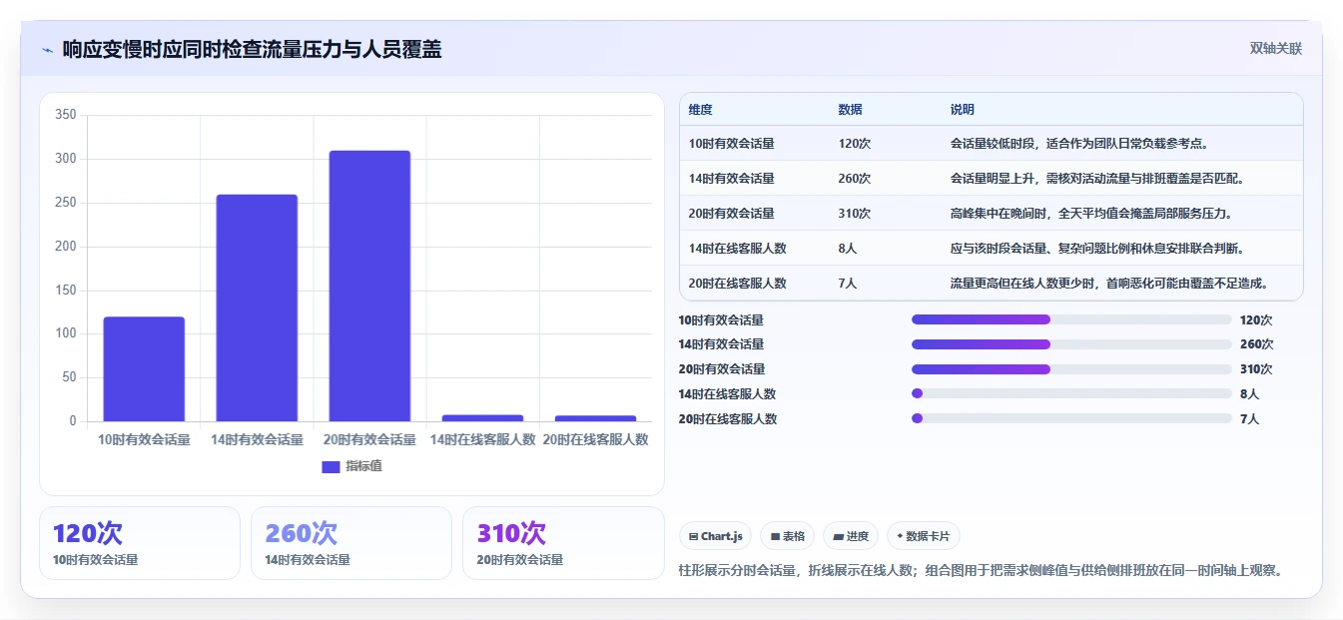The width and height of the screenshot is (1343, 620).
Task: Click the 8人 value in the table
Action: pyautogui.click(x=848, y=249)
